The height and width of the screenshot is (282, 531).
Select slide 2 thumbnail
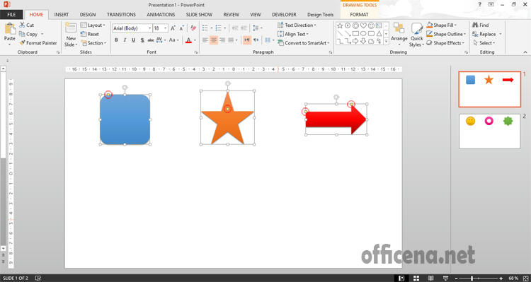[490, 131]
